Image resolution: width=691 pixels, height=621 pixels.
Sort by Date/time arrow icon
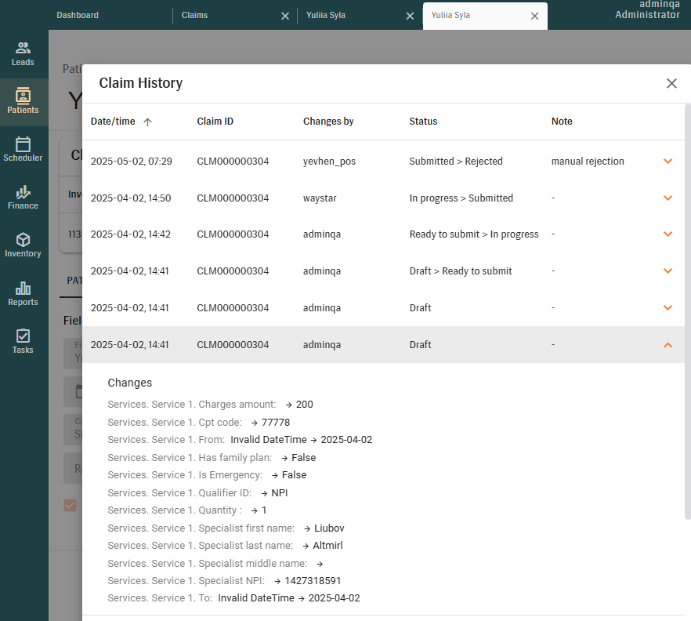(x=147, y=122)
